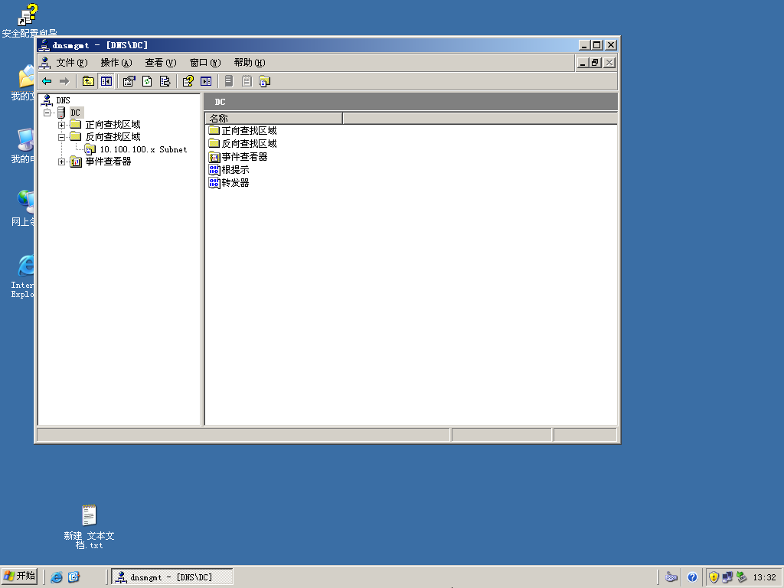Image resolution: width=784 pixels, height=588 pixels.
Task: Open the 操作(A) menu
Action: click(x=116, y=63)
